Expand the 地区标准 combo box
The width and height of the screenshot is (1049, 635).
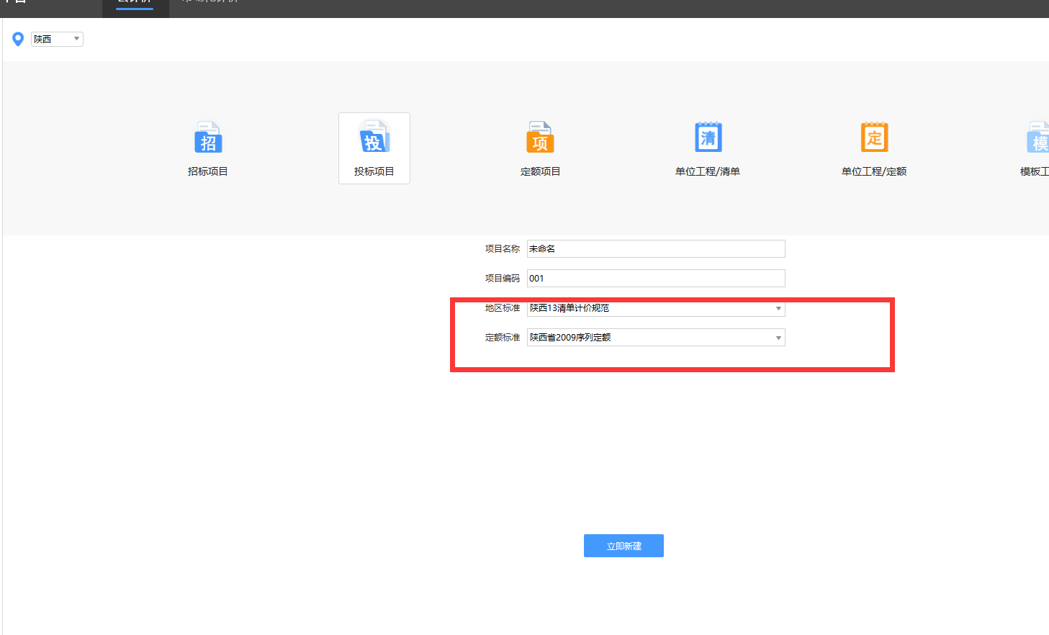656,308
